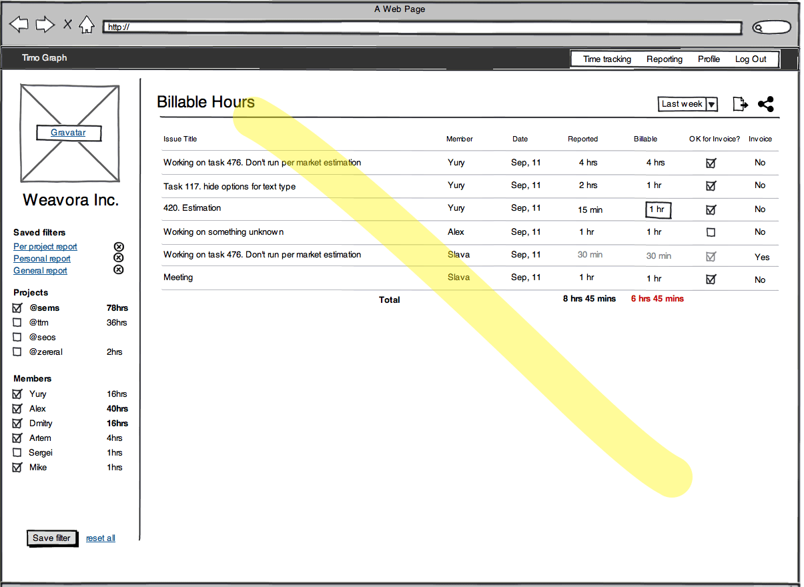Click the browser back arrow

[x=19, y=25]
